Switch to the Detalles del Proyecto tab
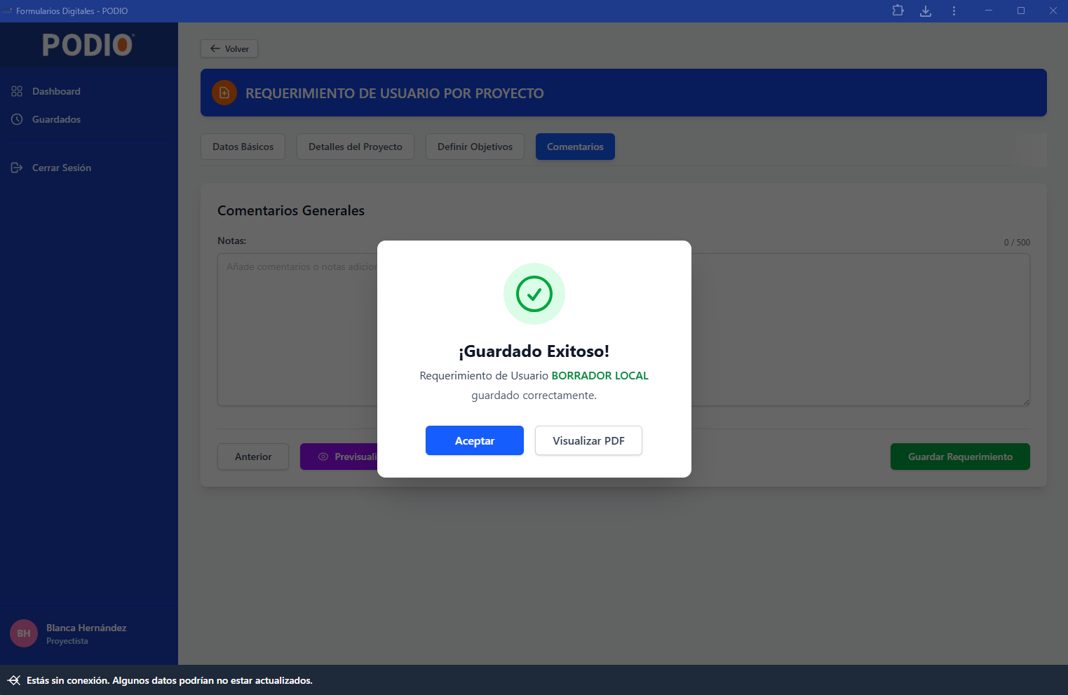1068x695 pixels. pos(356,147)
